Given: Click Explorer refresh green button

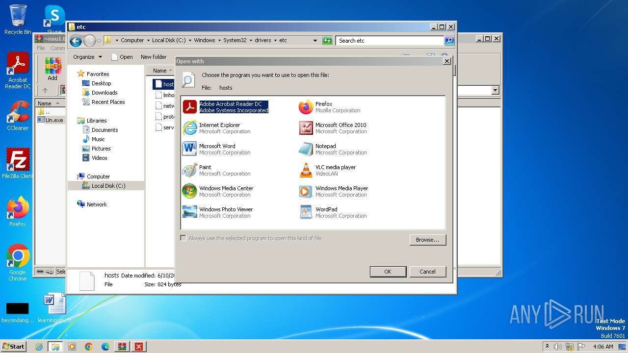Looking at the screenshot, I should pyautogui.click(x=327, y=41).
